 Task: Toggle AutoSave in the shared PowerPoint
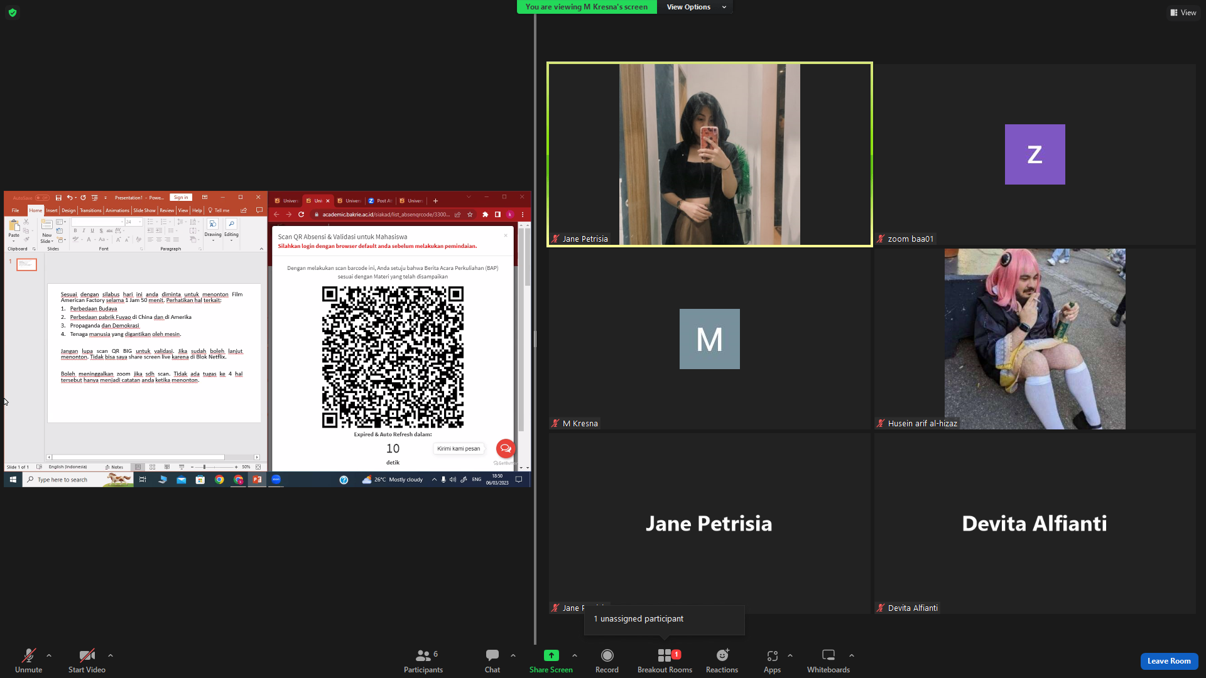[x=42, y=198]
